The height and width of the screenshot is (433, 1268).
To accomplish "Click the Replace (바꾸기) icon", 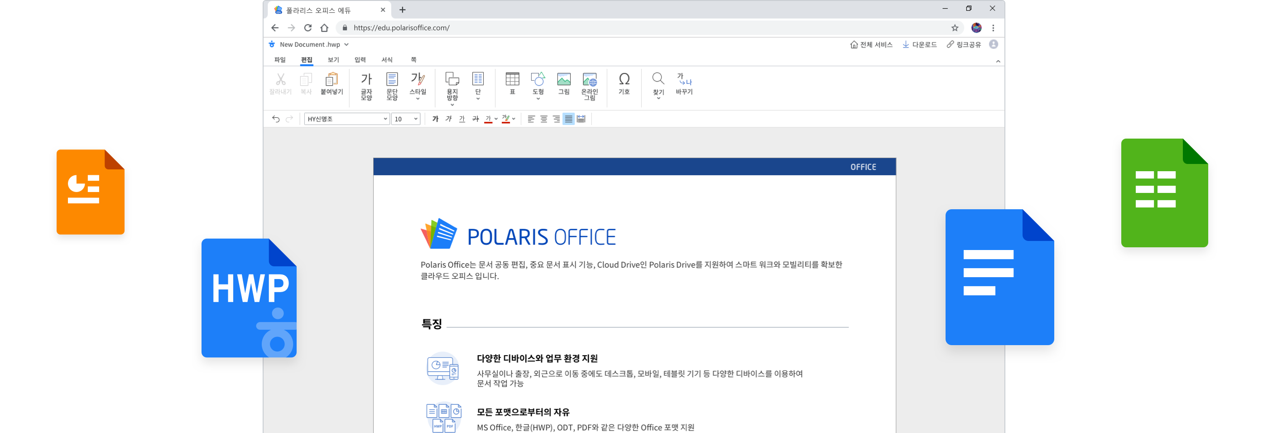I will [x=684, y=83].
